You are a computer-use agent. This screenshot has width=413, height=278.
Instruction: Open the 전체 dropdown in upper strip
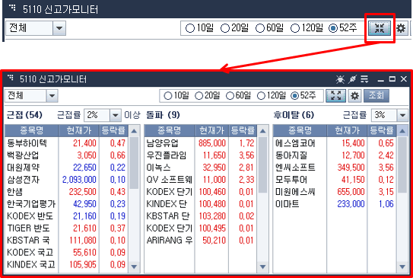[x=59, y=28]
